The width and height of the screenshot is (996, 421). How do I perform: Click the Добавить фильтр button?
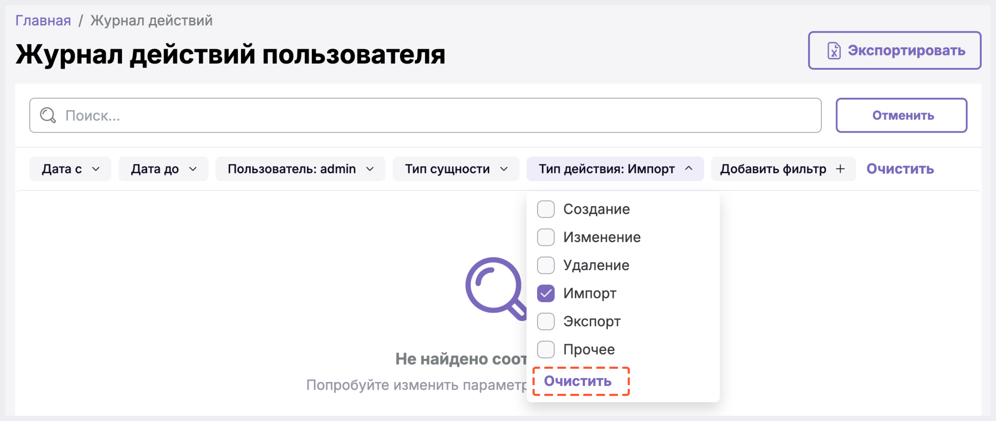pyautogui.click(x=783, y=169)
